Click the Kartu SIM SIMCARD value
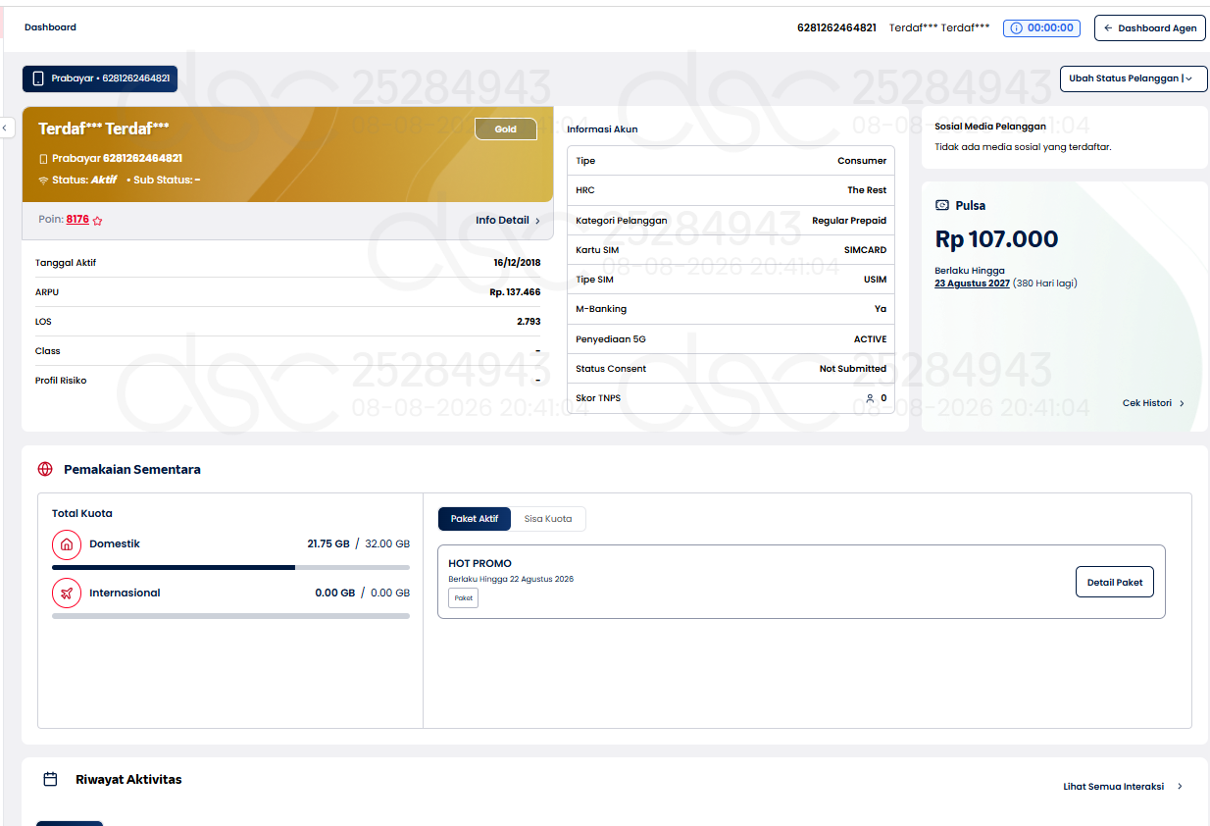 pyautogui.click(x=865, y=250)
